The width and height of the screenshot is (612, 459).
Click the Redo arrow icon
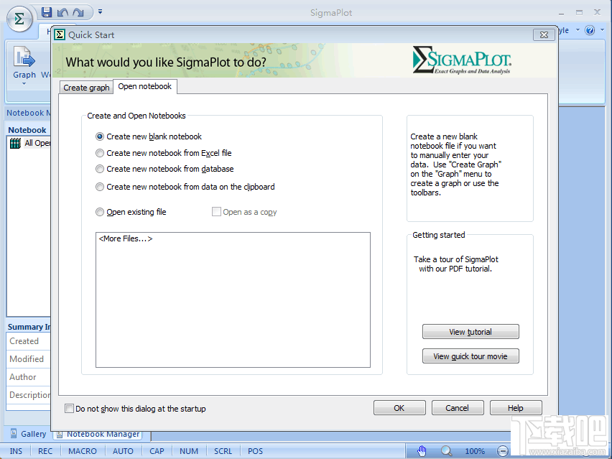[x=78, y=12]
